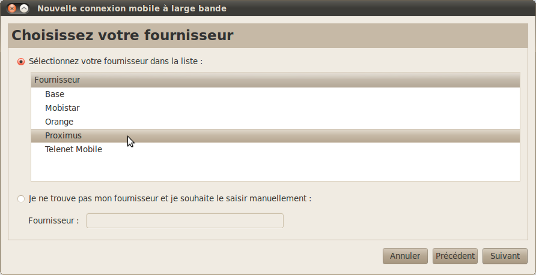This screenshot has height=275, width=536.
Task: Select the radio button for choosing from list
Action: (x=21, y=62)
